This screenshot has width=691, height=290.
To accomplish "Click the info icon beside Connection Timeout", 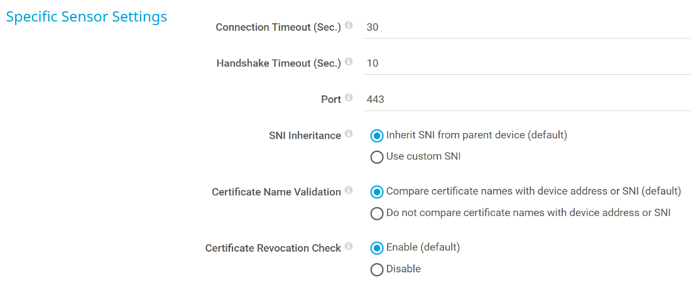I will pos(349,26).
